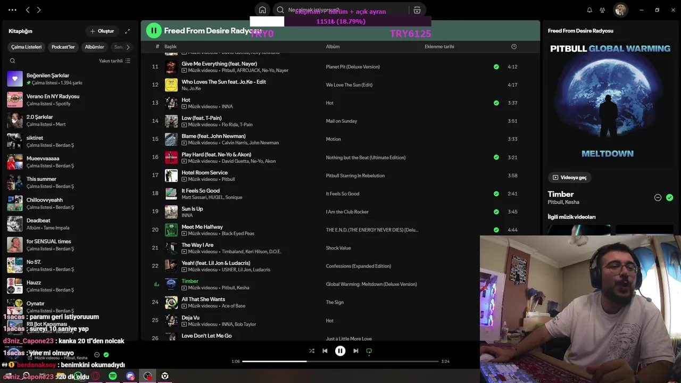Click Spotify icon in the taskbar
The image size is (681, 383).
[113, 376]
